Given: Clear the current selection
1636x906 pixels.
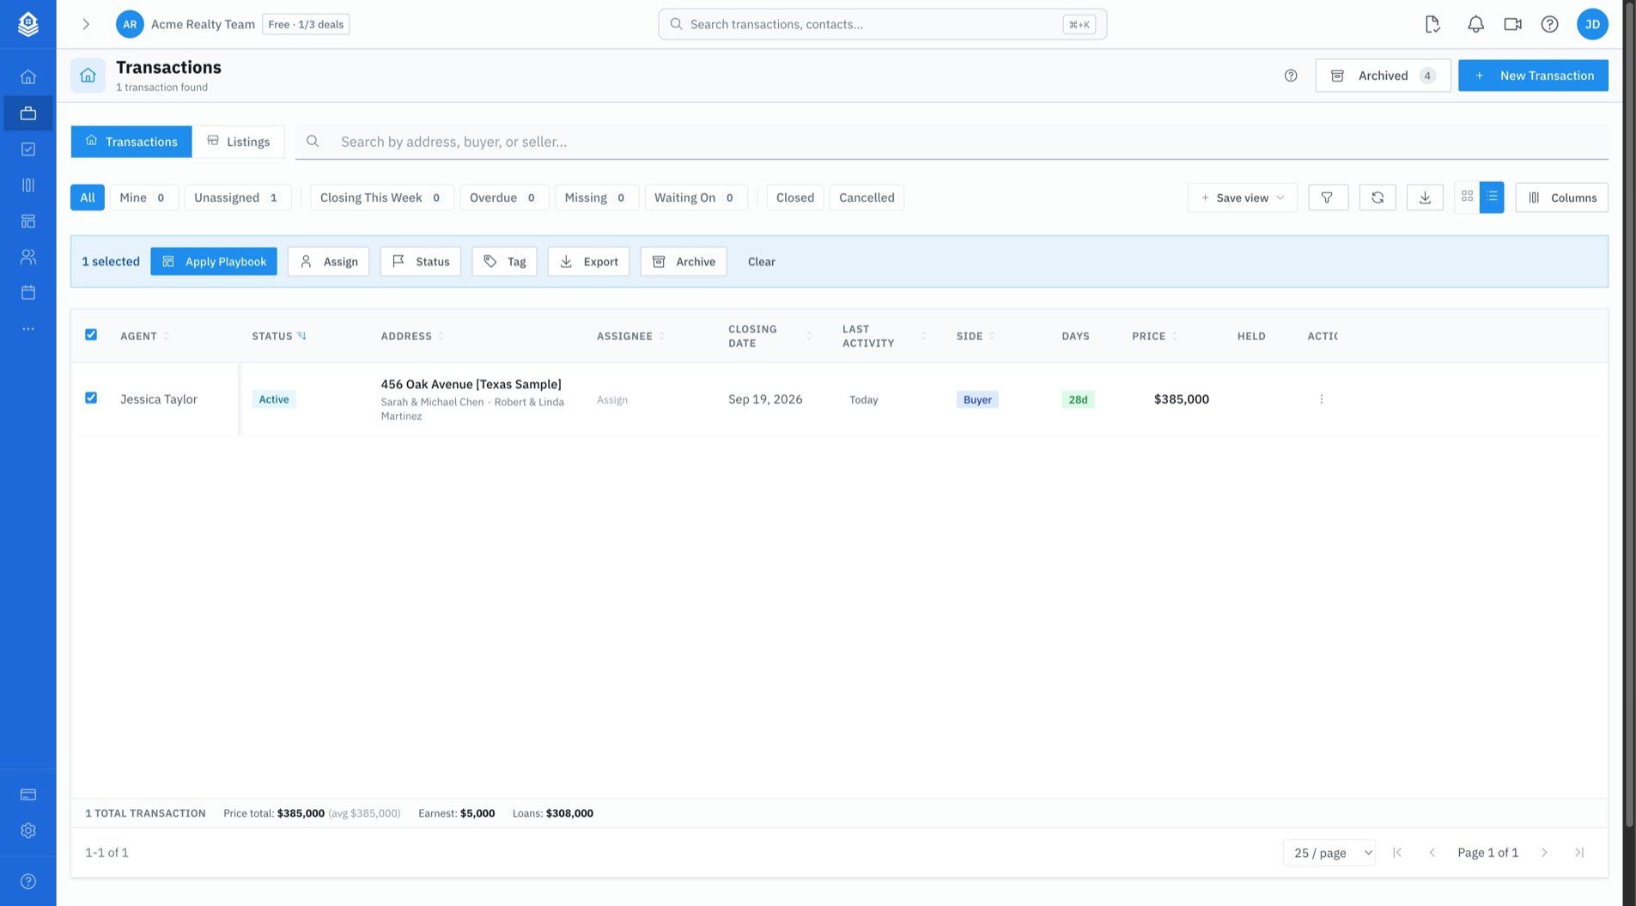Looking at the screenshot, I should click(x=761, y=262).
